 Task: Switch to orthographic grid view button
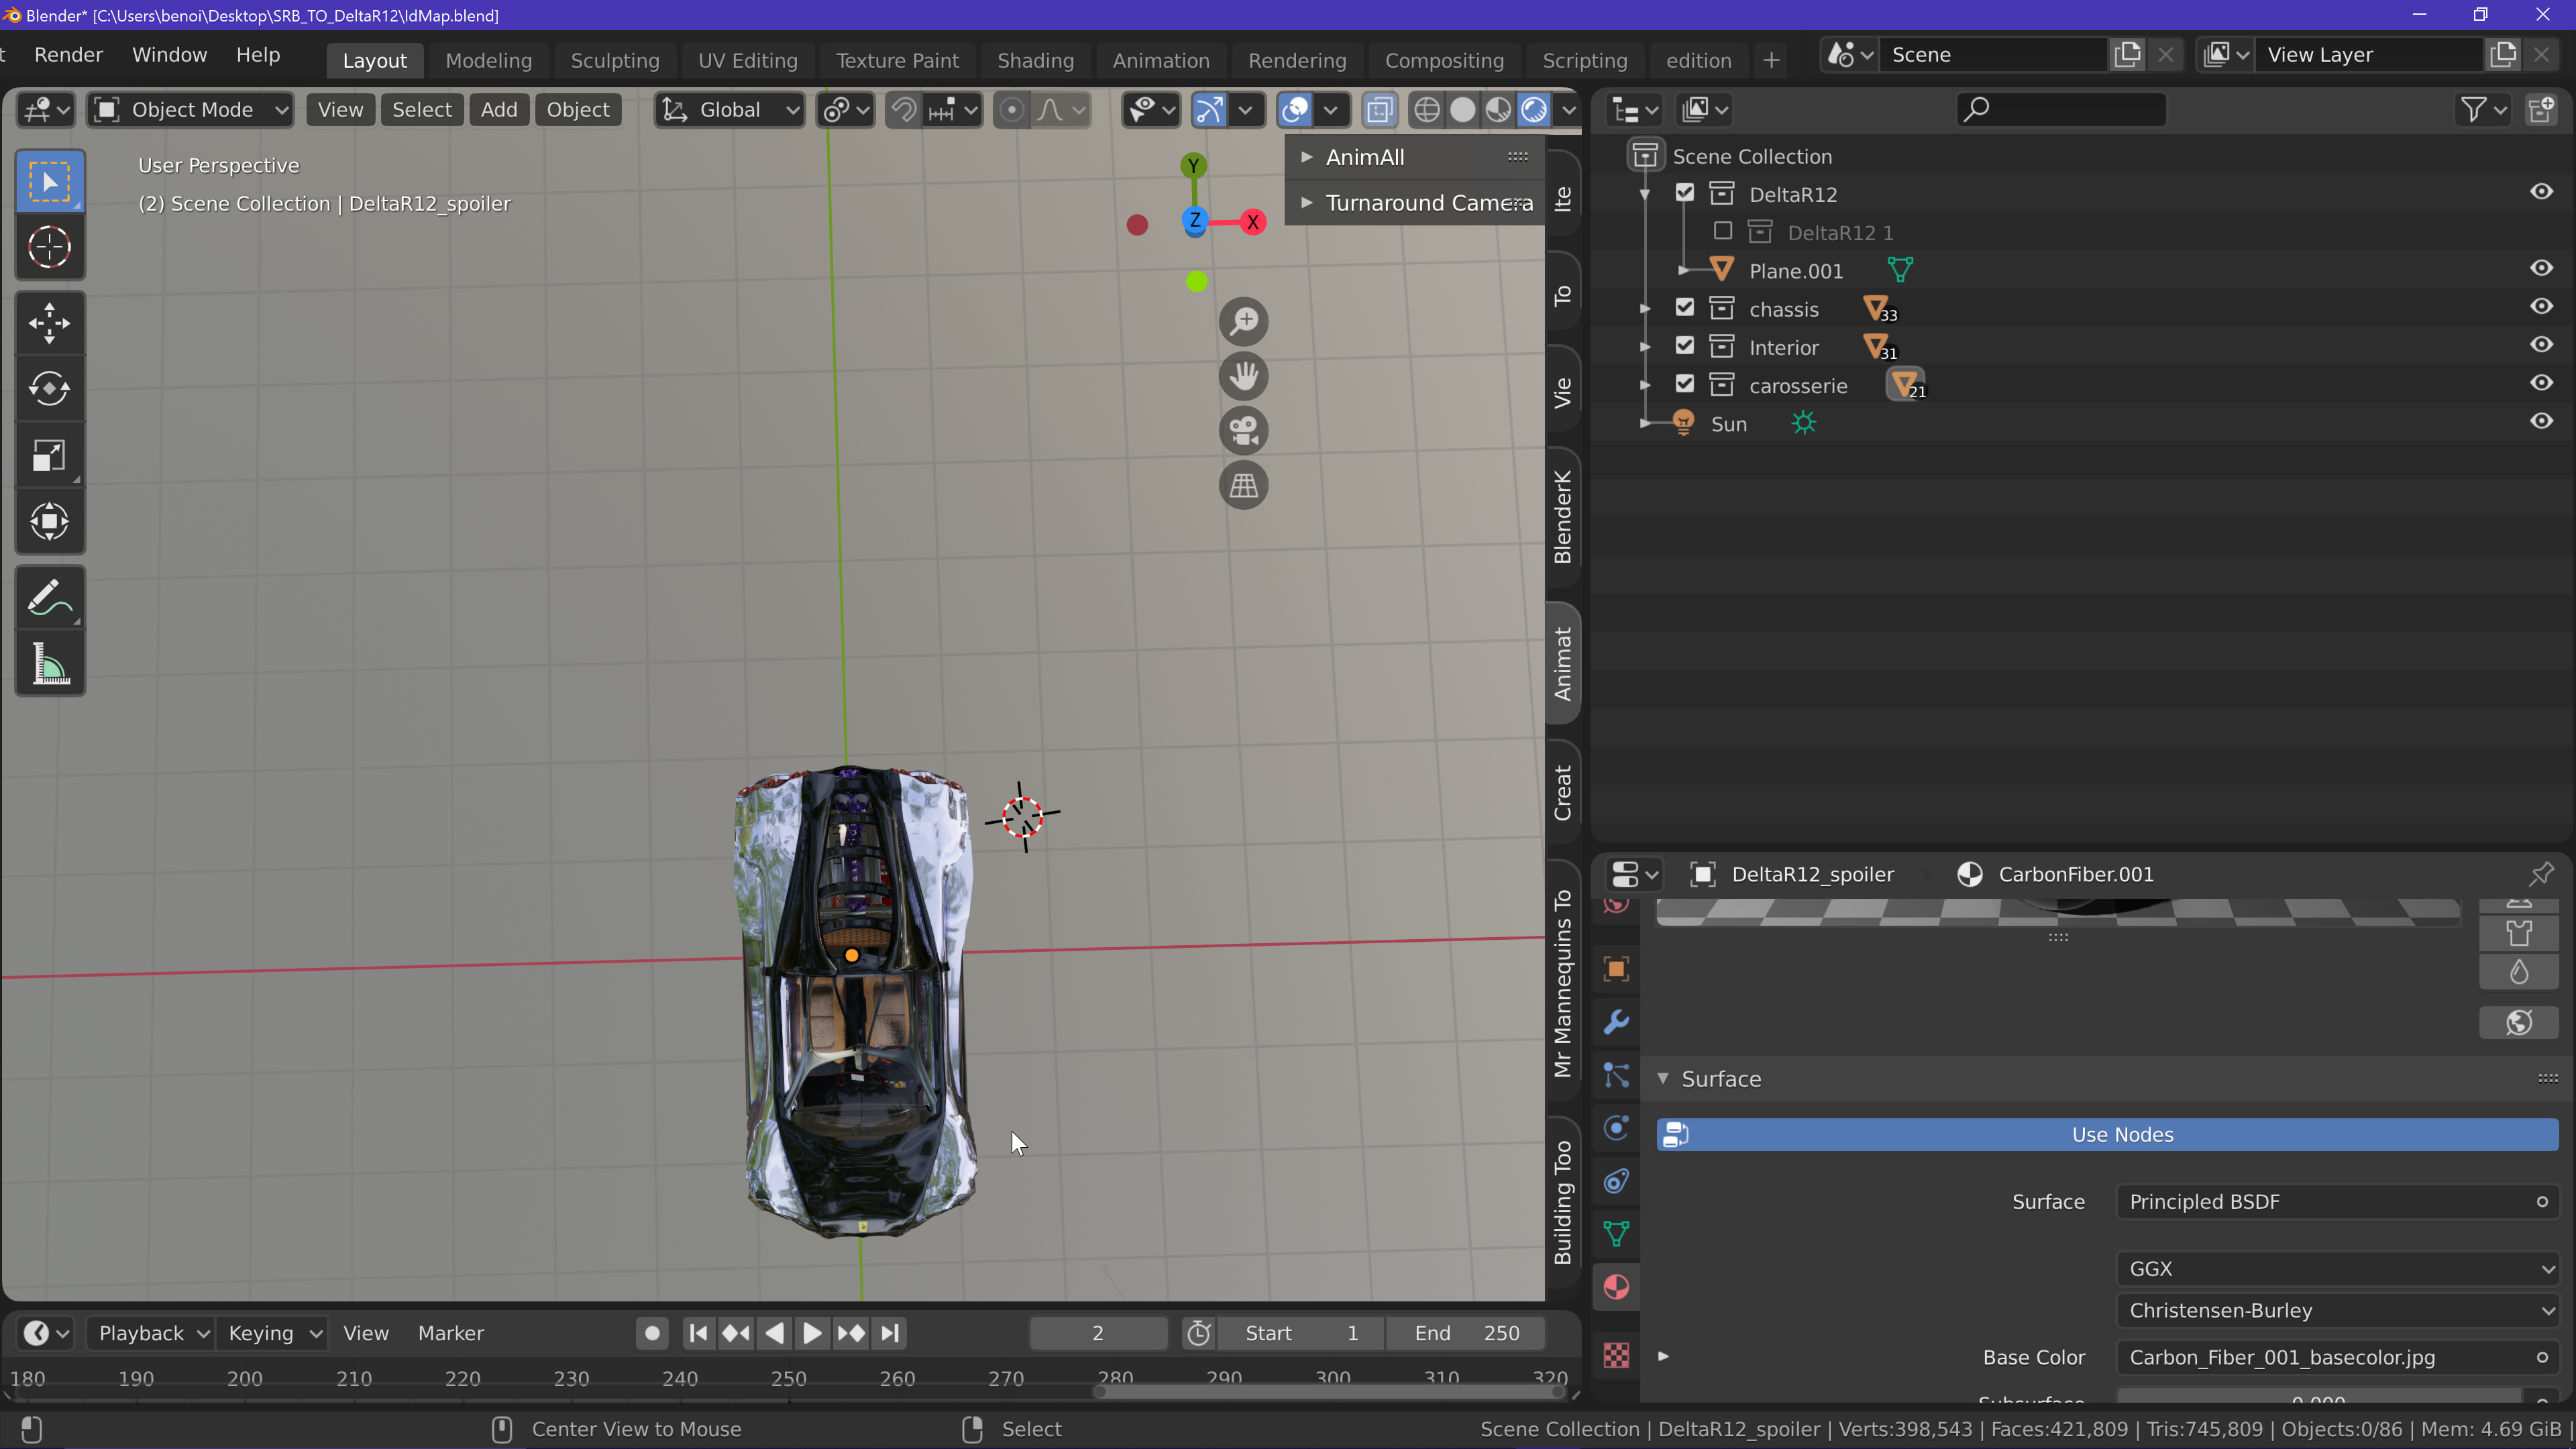tap(1243, 486)
